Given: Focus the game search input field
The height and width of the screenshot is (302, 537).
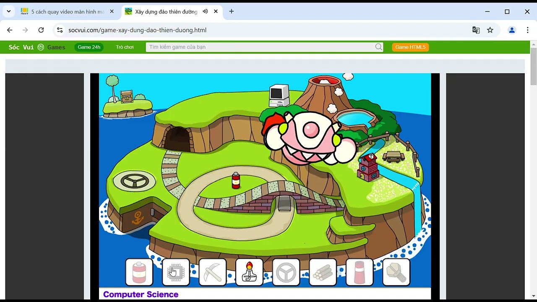Looking at the screenshot, I should click(260, 47).
